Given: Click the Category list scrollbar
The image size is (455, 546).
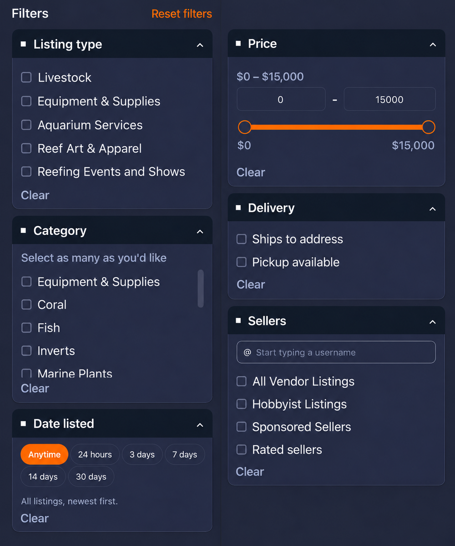Looking at the screenshot, I should tap(201, 288).
